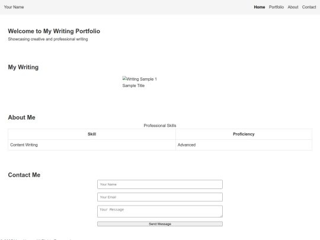Select the Contact nav link
Screen dimensions: 320x240
309,7
